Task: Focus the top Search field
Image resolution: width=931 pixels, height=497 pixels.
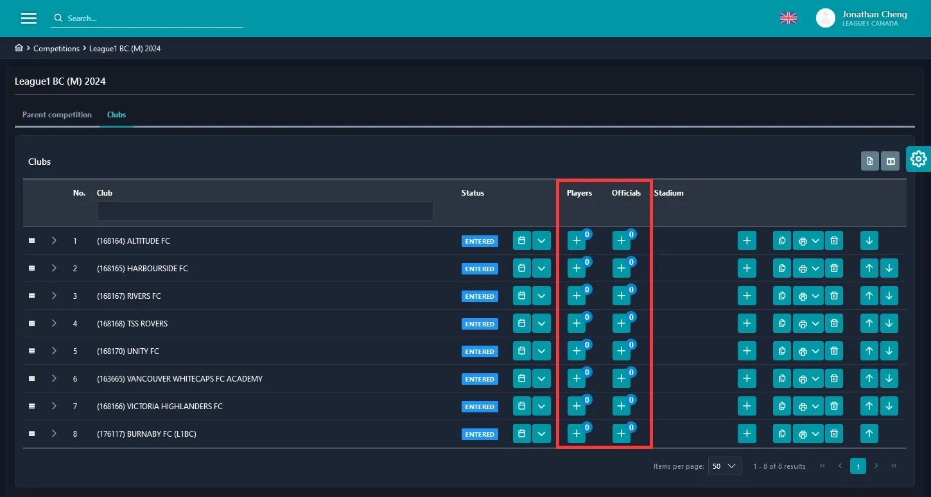Action: coord(147,18)
